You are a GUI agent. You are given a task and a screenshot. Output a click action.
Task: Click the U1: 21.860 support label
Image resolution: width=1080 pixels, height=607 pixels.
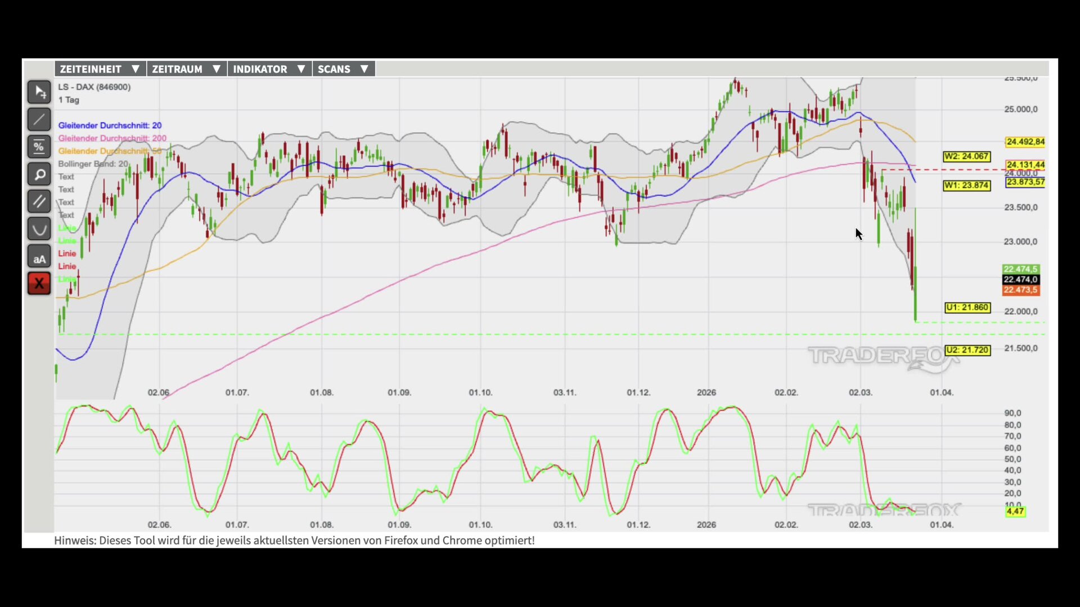(967, 307)
